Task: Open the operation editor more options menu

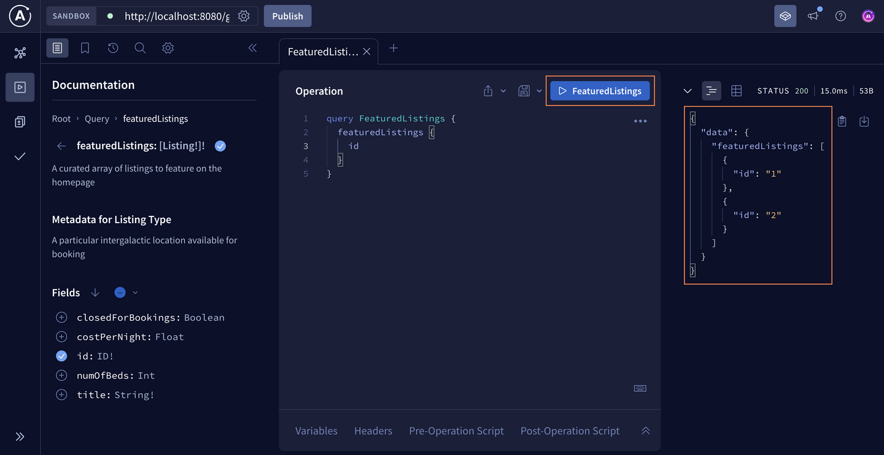Action: (x=640, y=121)
